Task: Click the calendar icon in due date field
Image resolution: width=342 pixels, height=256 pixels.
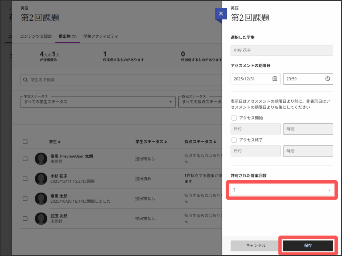Action: pyautogui.click(x=275, y=79)
